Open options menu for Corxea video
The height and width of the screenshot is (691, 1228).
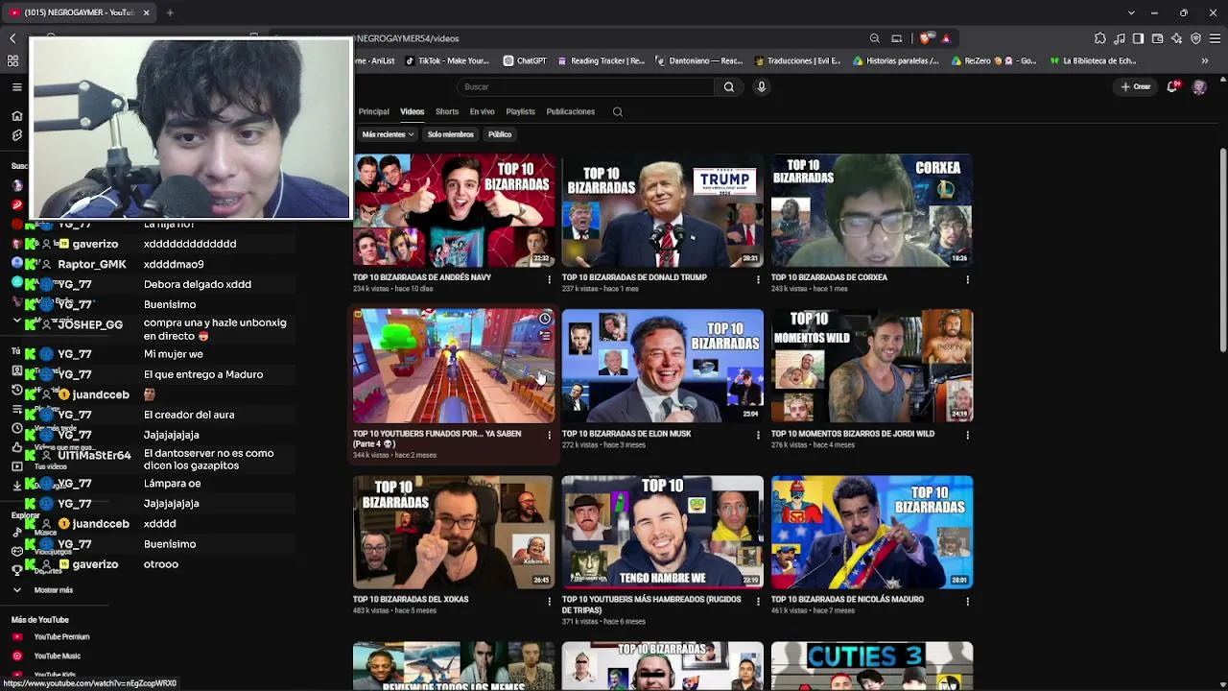pos(967,279)
